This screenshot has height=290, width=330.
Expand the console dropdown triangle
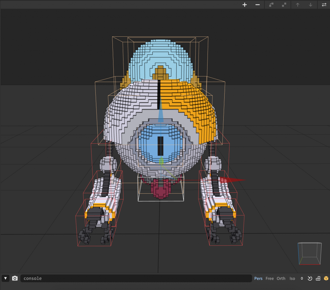coord(5,278)
